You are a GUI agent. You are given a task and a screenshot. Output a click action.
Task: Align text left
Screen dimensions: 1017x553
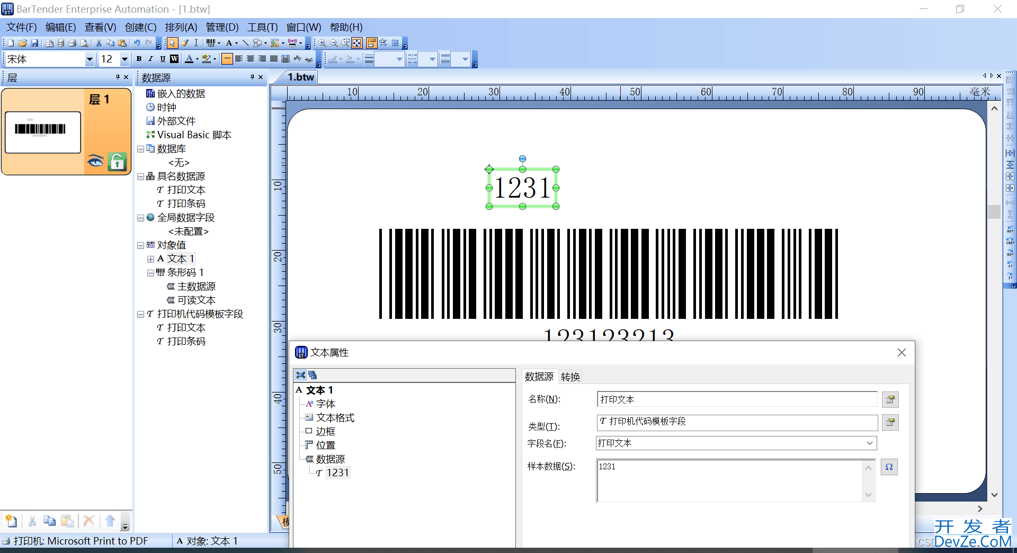tap(238, 59)
